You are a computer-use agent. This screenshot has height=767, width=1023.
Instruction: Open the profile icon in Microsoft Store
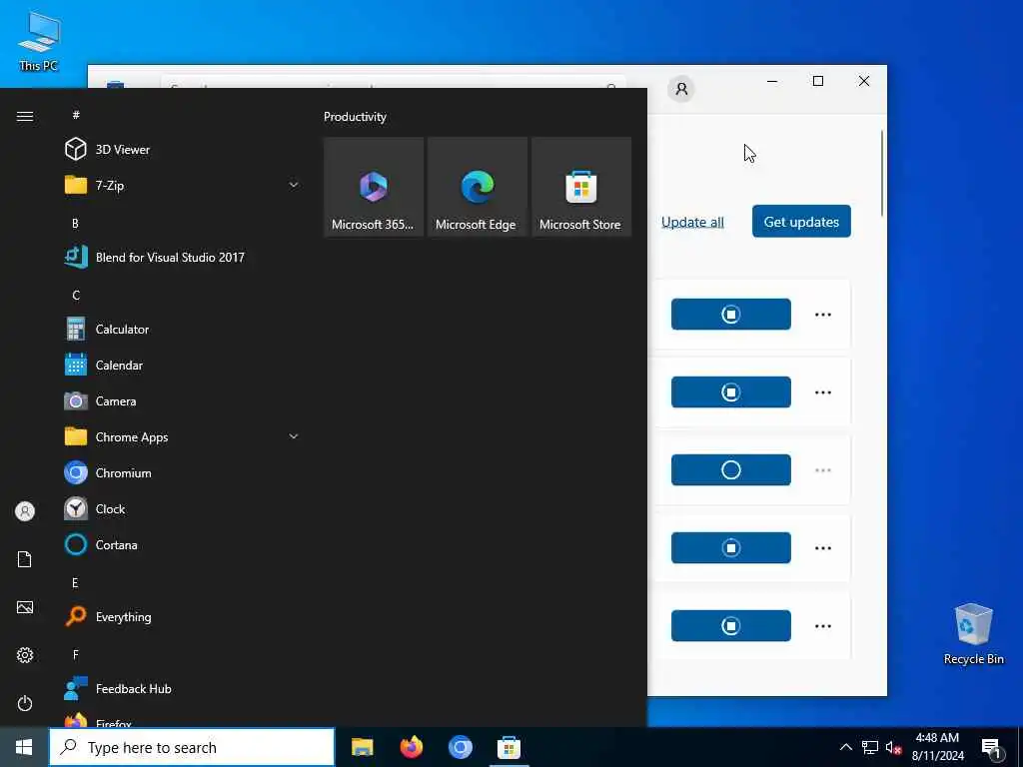pos(681,89)
